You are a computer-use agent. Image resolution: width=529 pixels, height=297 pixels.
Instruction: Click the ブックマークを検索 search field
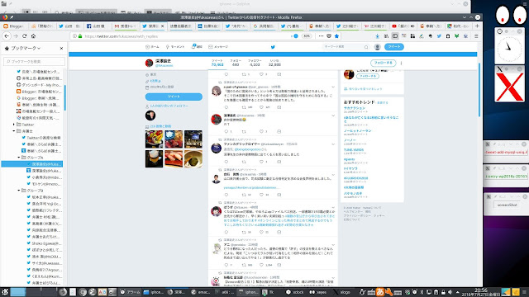(x=35, y=61)
